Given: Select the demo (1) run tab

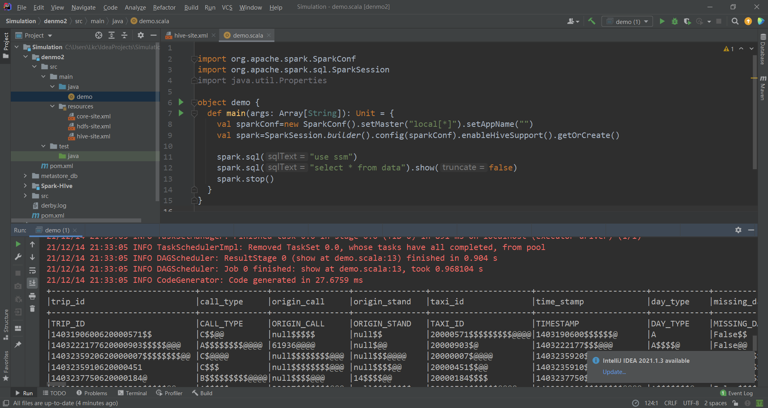Looking at the screenshot, I should pos(56,230).
